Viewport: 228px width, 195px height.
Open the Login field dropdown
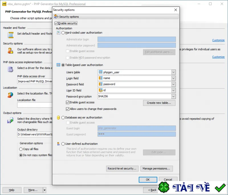[x=173, y=78]
